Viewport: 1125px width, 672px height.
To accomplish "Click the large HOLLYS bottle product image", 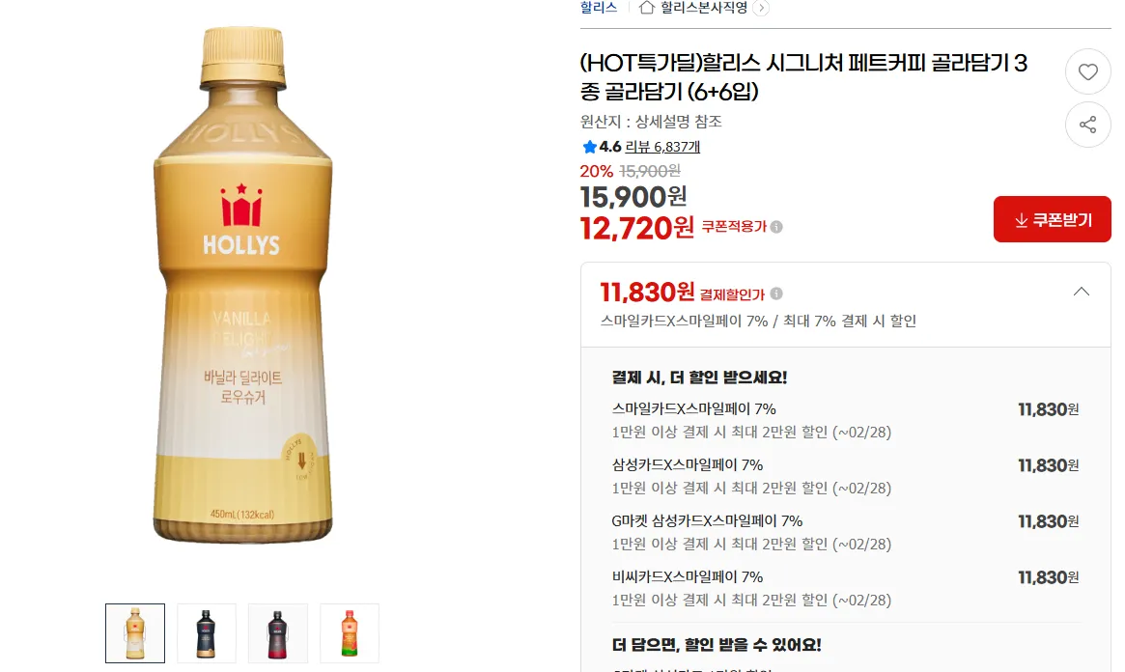I will 242,285.
